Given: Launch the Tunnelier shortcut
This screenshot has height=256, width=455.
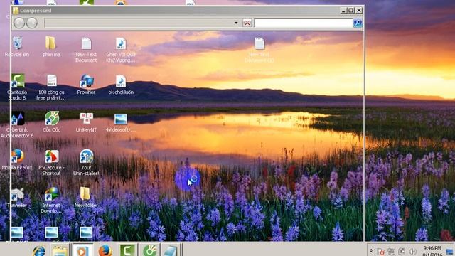Looking at the screenshot, I should [x=17, y=198].
